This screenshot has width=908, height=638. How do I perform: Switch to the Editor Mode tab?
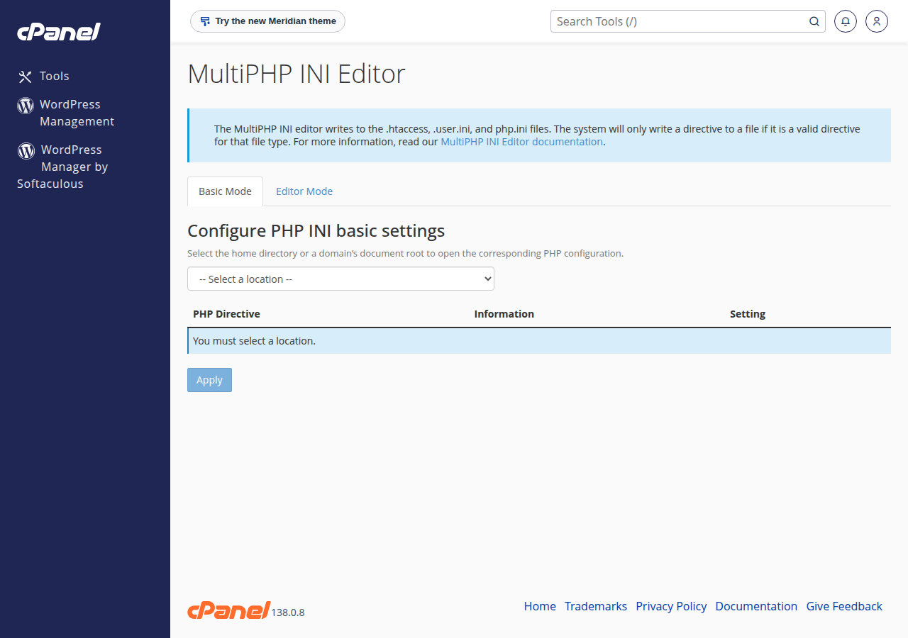point(304,191)
